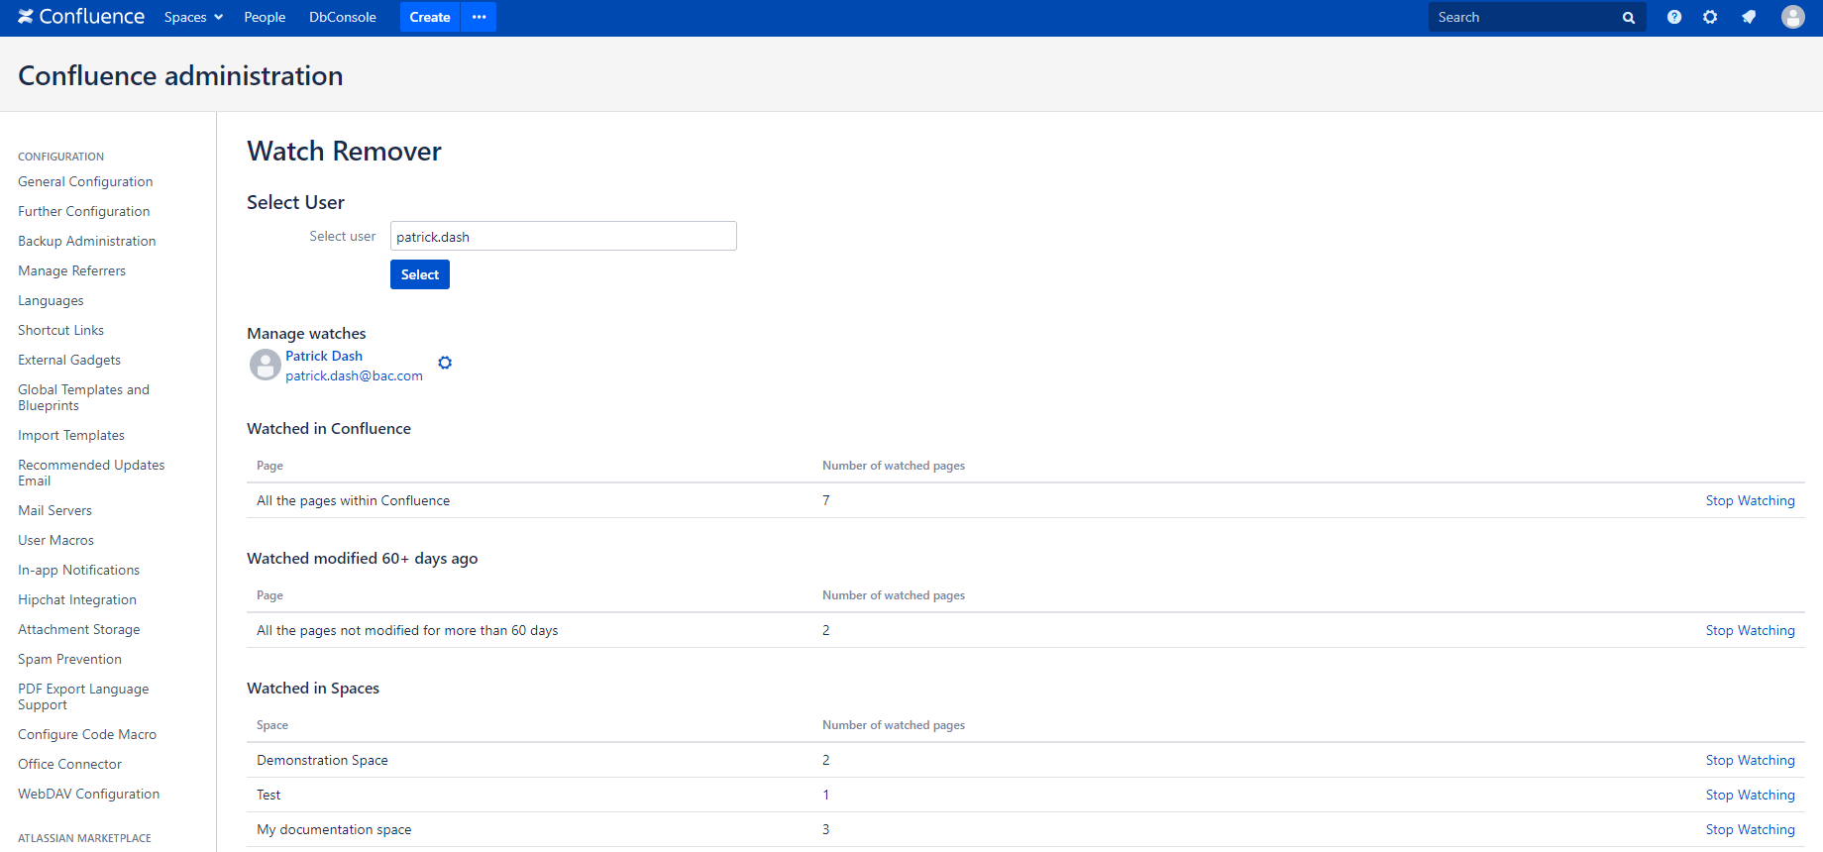The height and width of the screenshot is (852, 1823).
Task: Go to Backup Administration
Action: pyautogui.click(x=87, y=241)
